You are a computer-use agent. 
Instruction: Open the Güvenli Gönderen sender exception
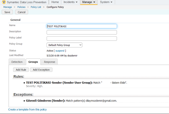tap(46, 101)
